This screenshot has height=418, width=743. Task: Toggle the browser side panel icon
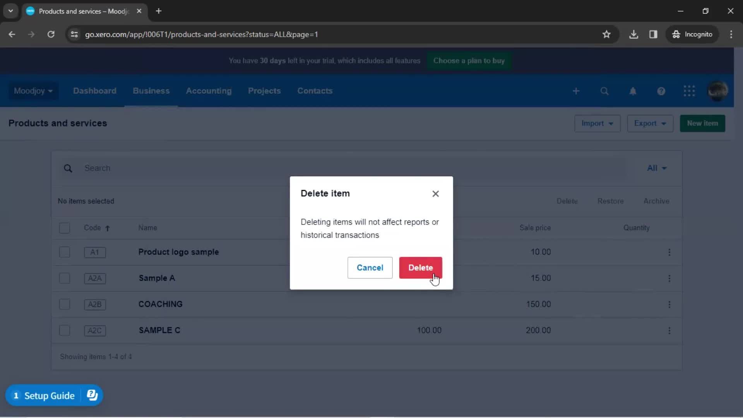coord(653,34)
